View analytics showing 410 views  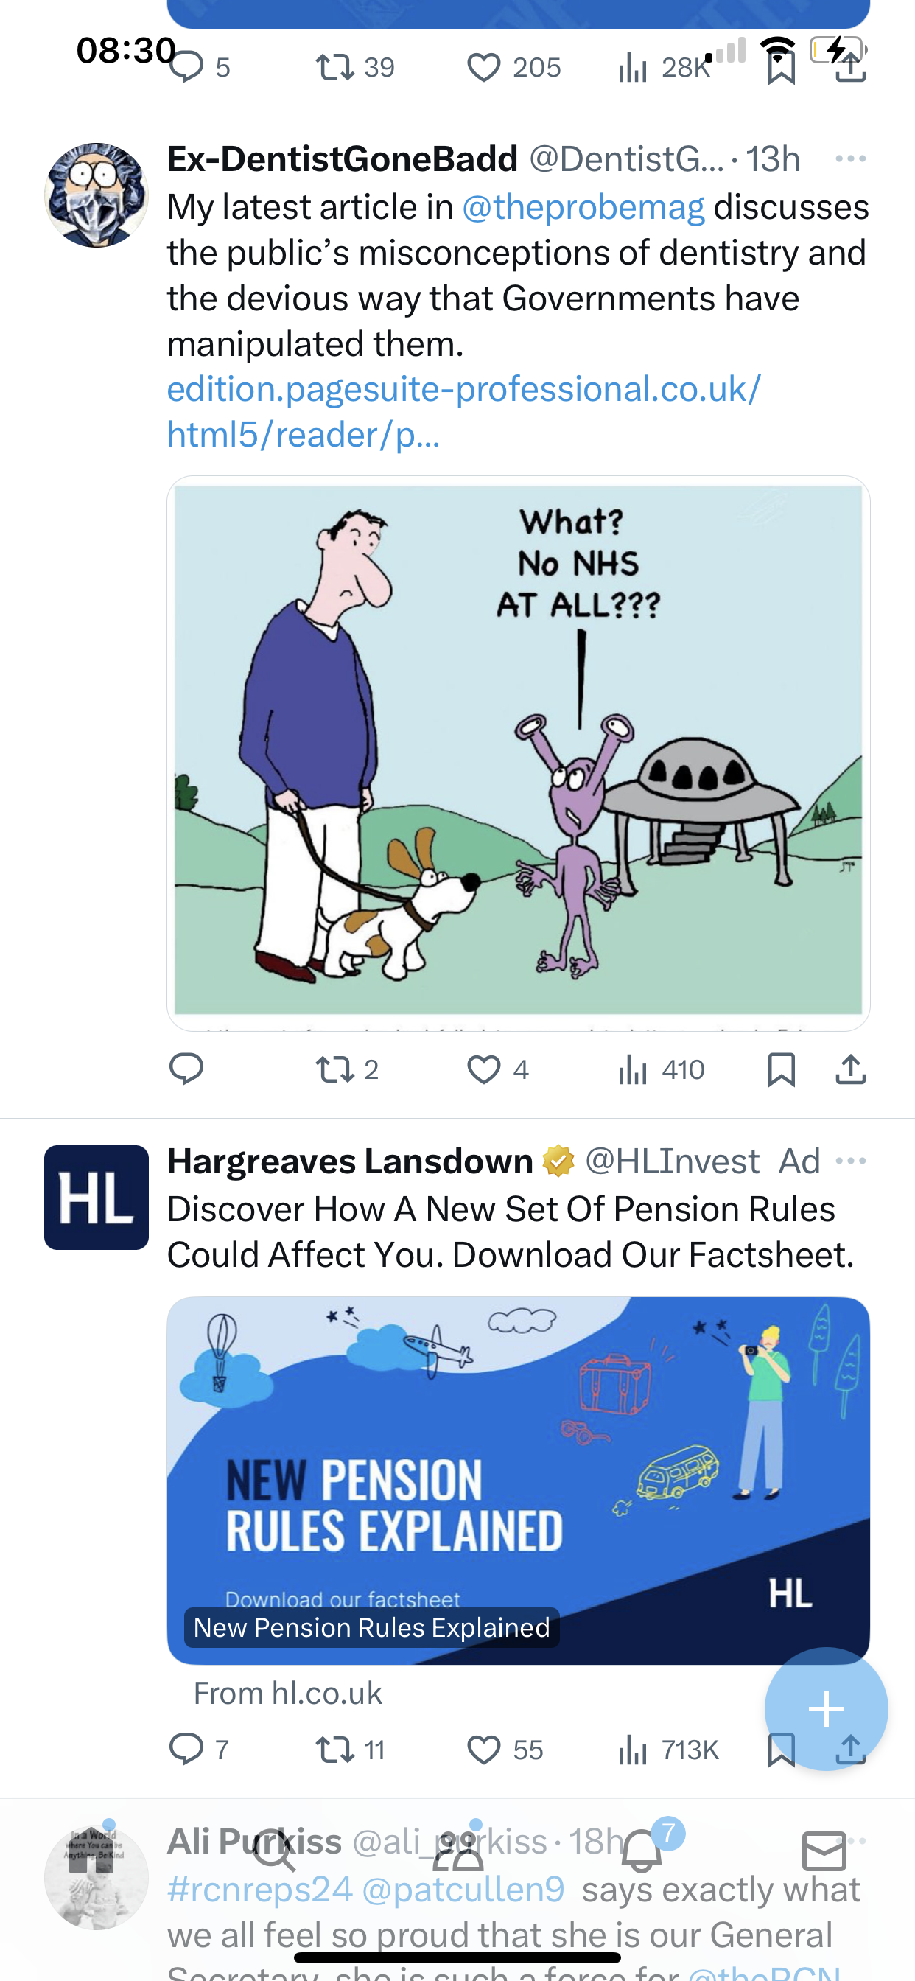pos(662,1069)
